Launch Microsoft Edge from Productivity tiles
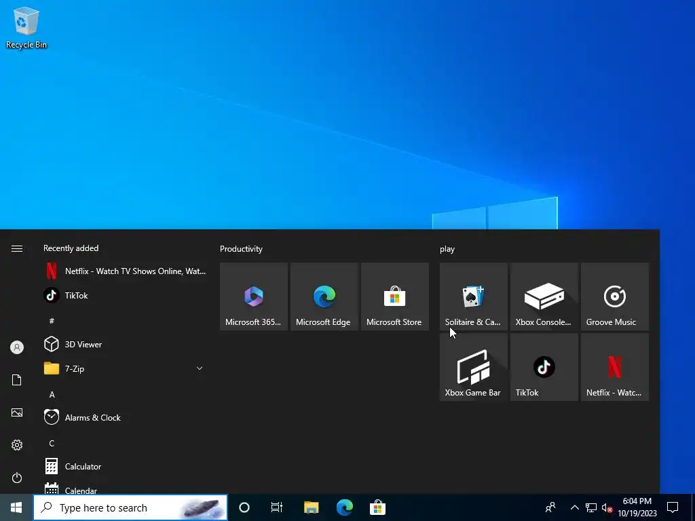This screenshot has width=695, height=521. pyautogui.click(x=324, y=296)
